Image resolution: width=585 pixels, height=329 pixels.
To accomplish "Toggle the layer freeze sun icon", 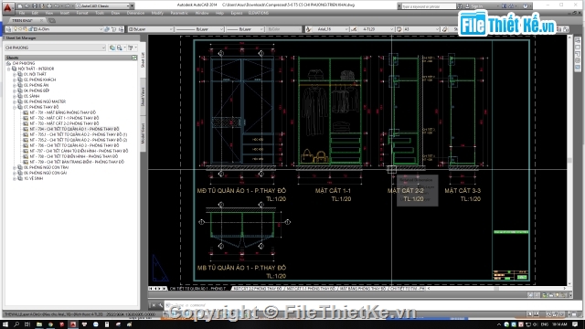I will [x=20, y=29].
